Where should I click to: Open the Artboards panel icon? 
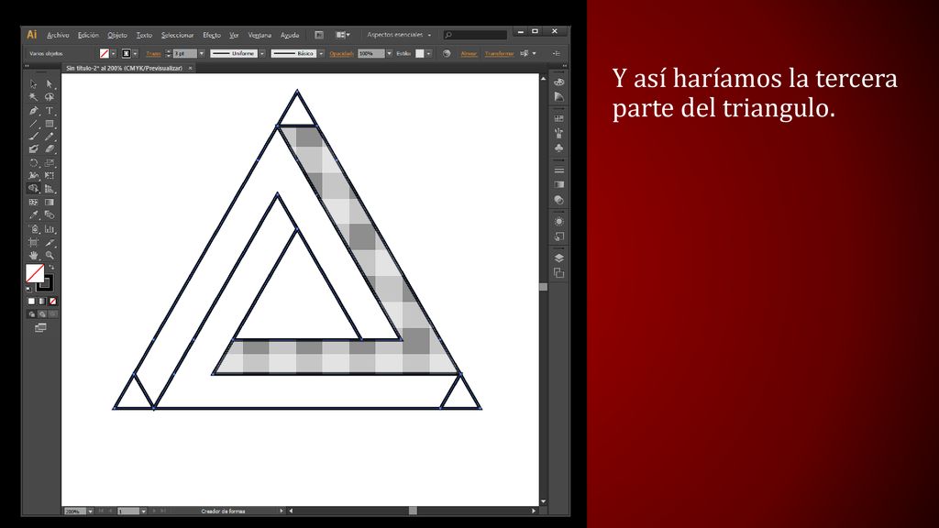pos(558,273)
